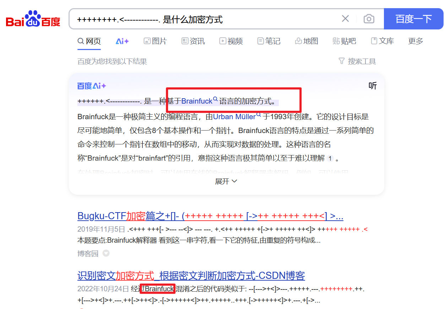
Task: Clear the search box with X icon
Action: [x=345, y=19]
